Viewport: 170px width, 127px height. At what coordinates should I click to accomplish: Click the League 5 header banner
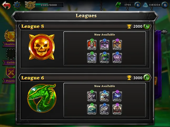[x=85, y=26]
